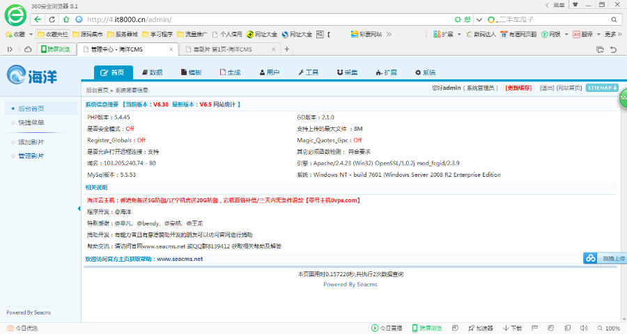
Task: Click the 更新缓存 link
Action: pyautogui.click(x=518, y=88)
